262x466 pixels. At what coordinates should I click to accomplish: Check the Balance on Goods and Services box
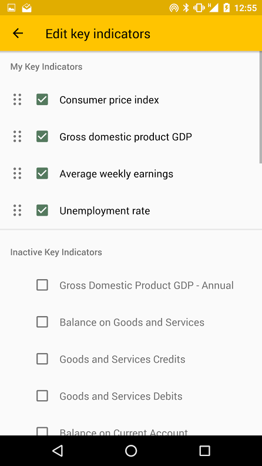pyautogui.click(x=42, y=322)
